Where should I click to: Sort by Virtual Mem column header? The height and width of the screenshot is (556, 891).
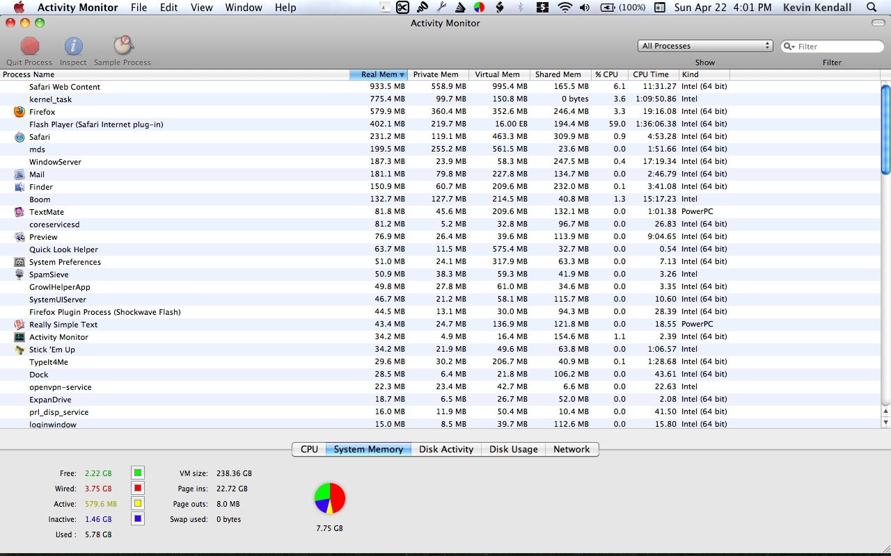pyautogui.click(x=500, y=75)
